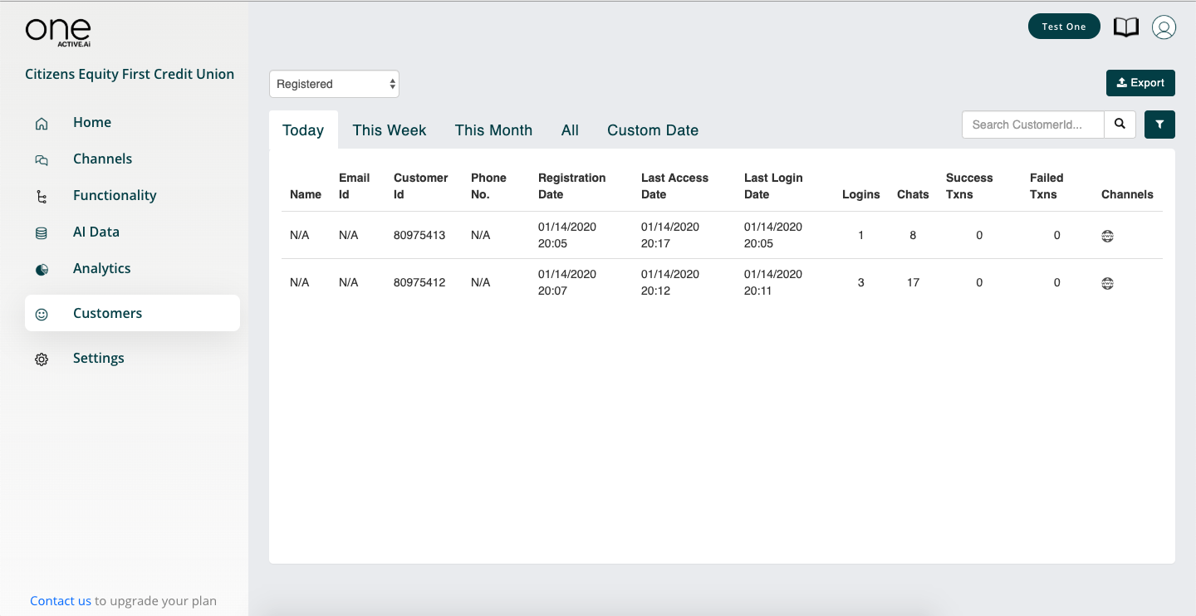The image size is (1196, 616).
Task: Switch to the This Month tab
Action: [493, 130]
